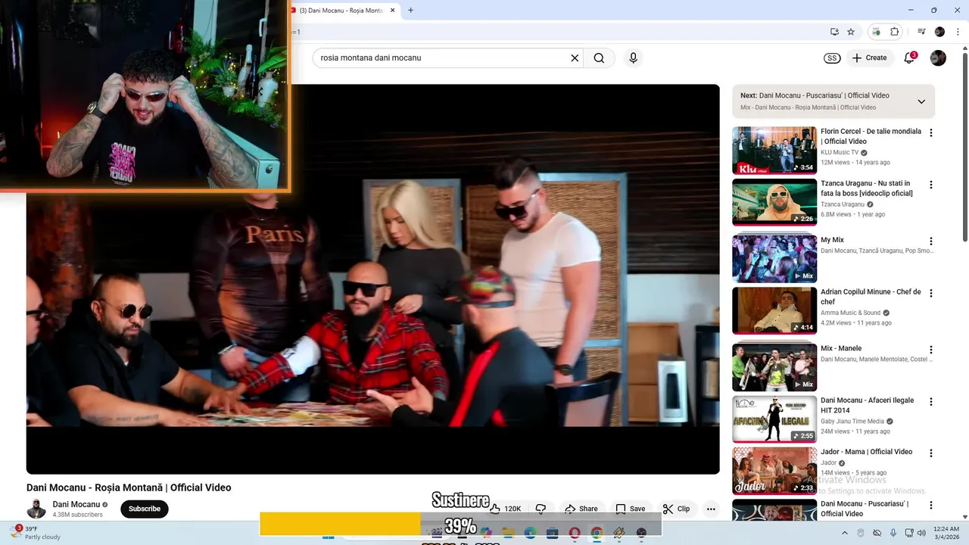969x545 pixels.
Task: Open Jador - Mama thumbnail
Action: 774,470
